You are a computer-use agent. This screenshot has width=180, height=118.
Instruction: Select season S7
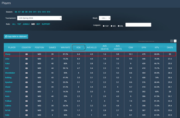point(19,12)
